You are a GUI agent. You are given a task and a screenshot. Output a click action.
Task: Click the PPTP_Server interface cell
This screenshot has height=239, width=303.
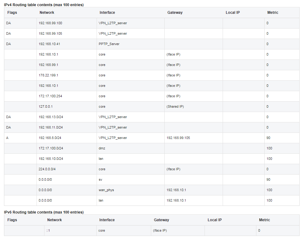[x=109, y=44]
